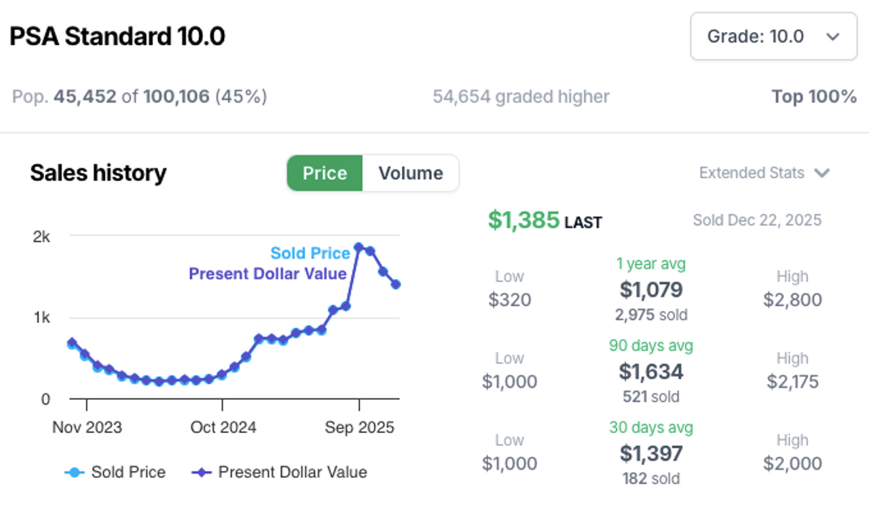Image resolution: width=869 pixels, height=507 pixels.
Task: Click the 1 year avg label
Action: (650, 263)
